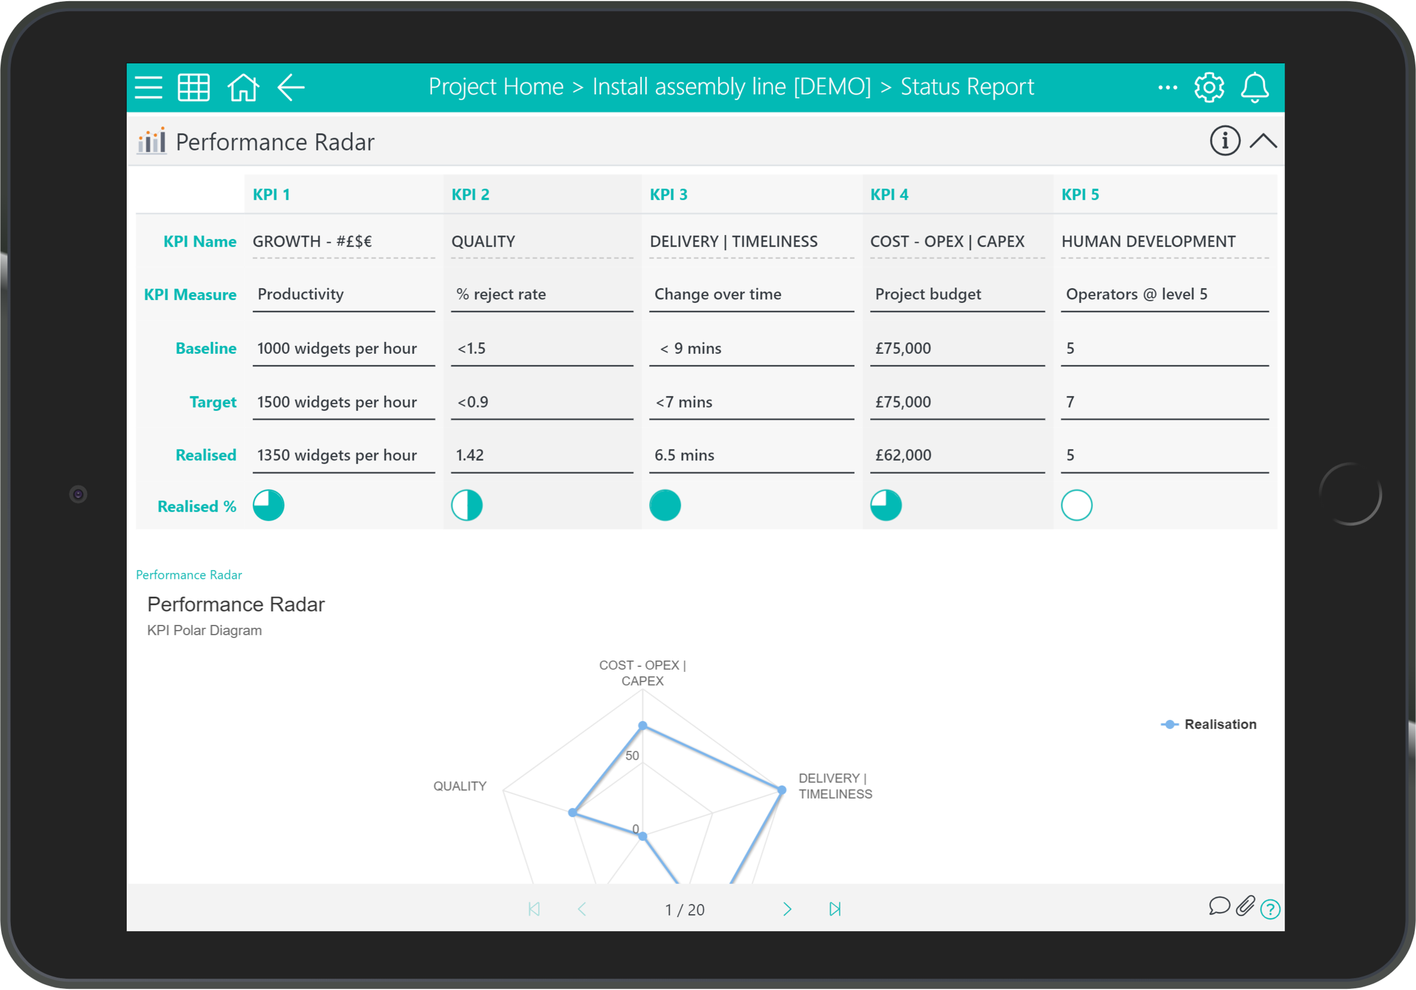Viewport: 1416px width, 990px height.
Task: Open the Performance Radar info icon
Action: pyautogui.click(x=1225, y=141)
